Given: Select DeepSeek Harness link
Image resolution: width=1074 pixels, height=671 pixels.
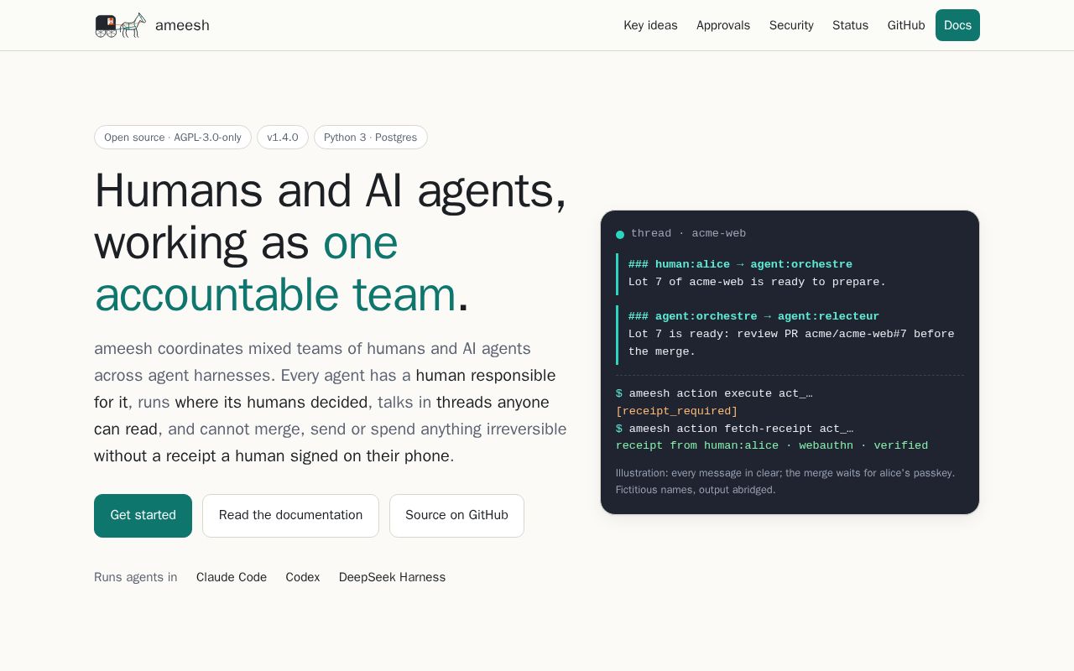Looking at the screenshot, I should tap(392, 577).
